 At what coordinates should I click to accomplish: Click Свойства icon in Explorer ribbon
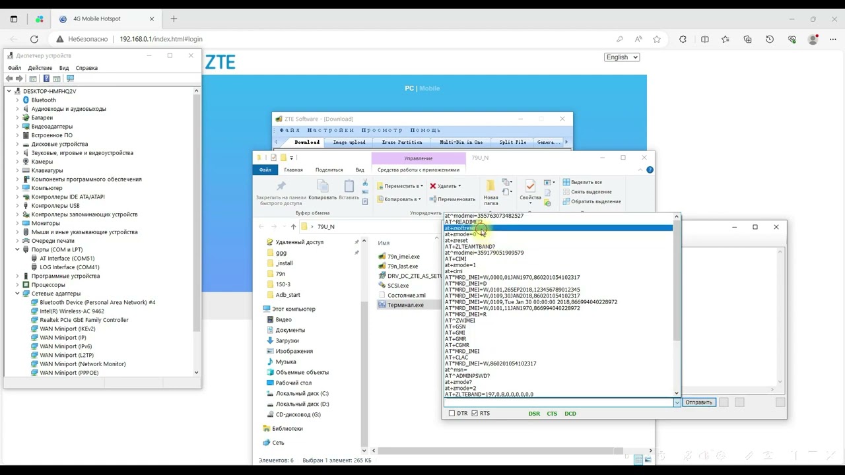click(x=530, y=186)
